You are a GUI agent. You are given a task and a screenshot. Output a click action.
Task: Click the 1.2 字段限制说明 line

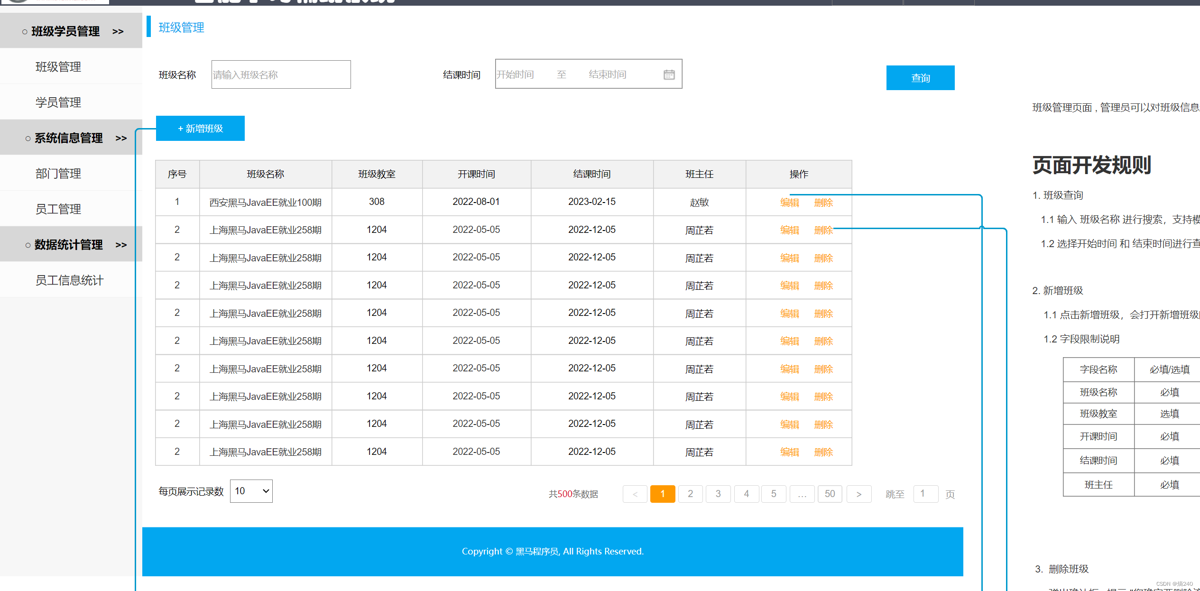[1081, 339]
